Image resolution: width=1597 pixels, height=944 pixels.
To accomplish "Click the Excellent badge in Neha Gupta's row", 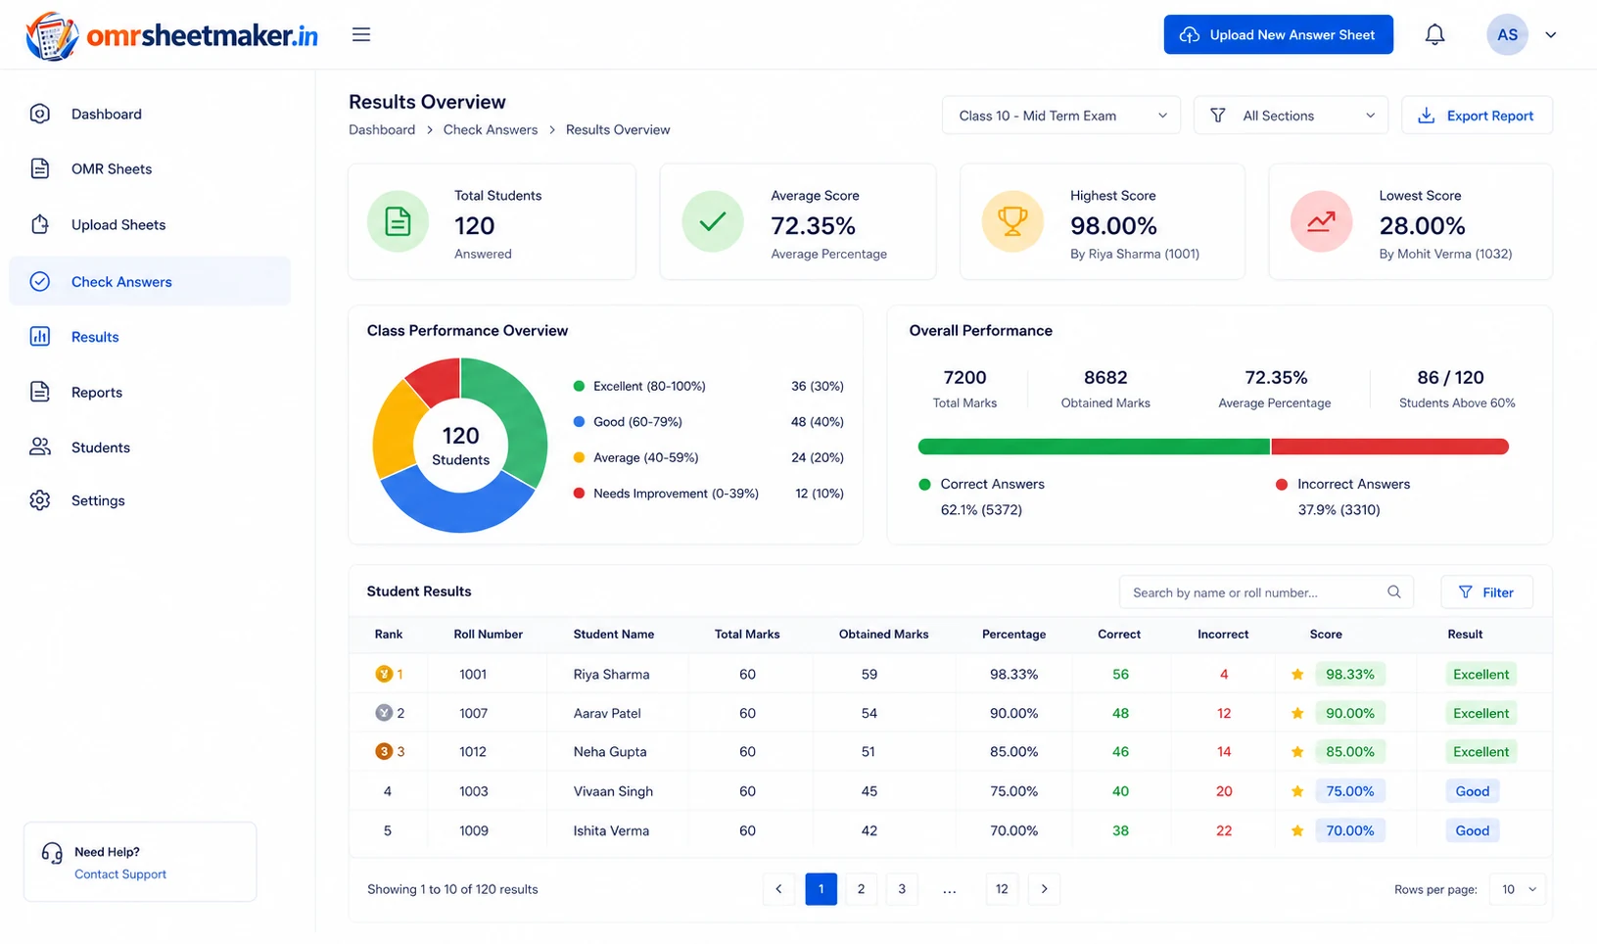I will click(x=1480, y=752).
